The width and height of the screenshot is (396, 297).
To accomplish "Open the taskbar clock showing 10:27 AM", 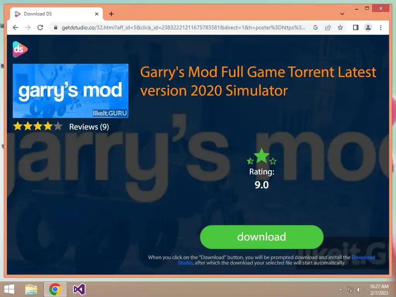I will (379, 290).
